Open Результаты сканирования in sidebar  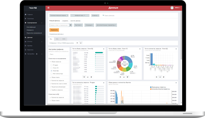[x=34, y=33]
